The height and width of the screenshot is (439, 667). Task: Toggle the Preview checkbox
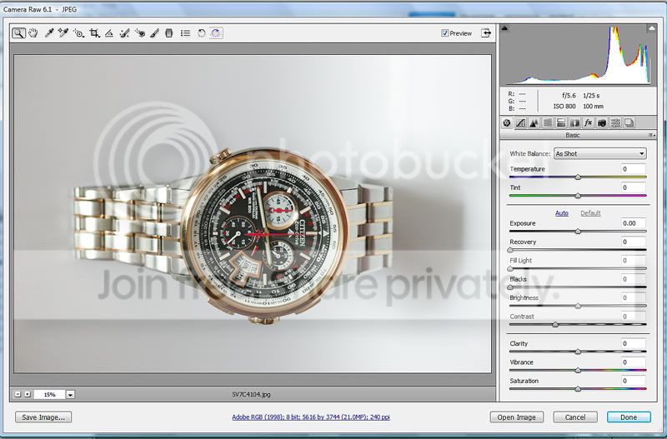(445, 33)
